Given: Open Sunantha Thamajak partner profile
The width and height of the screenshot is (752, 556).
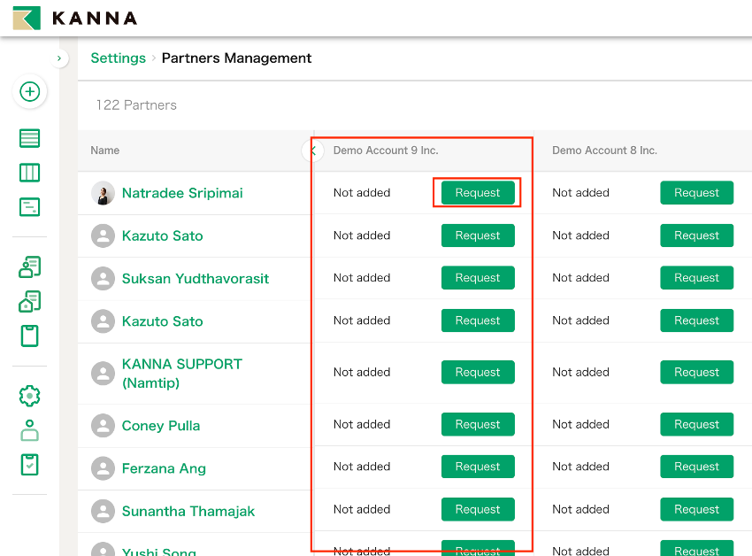Looking at the screenshot, I should (188, 511).
